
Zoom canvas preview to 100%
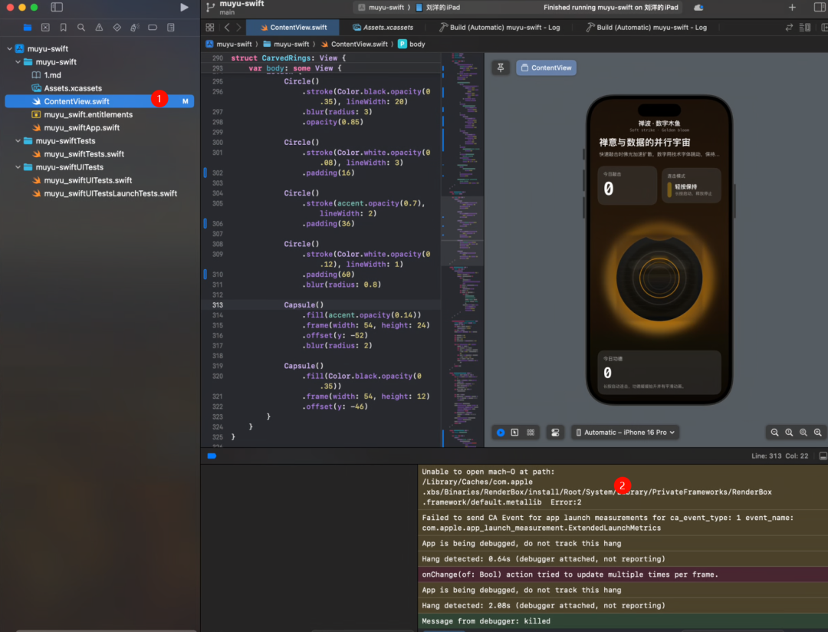[789, 433]
